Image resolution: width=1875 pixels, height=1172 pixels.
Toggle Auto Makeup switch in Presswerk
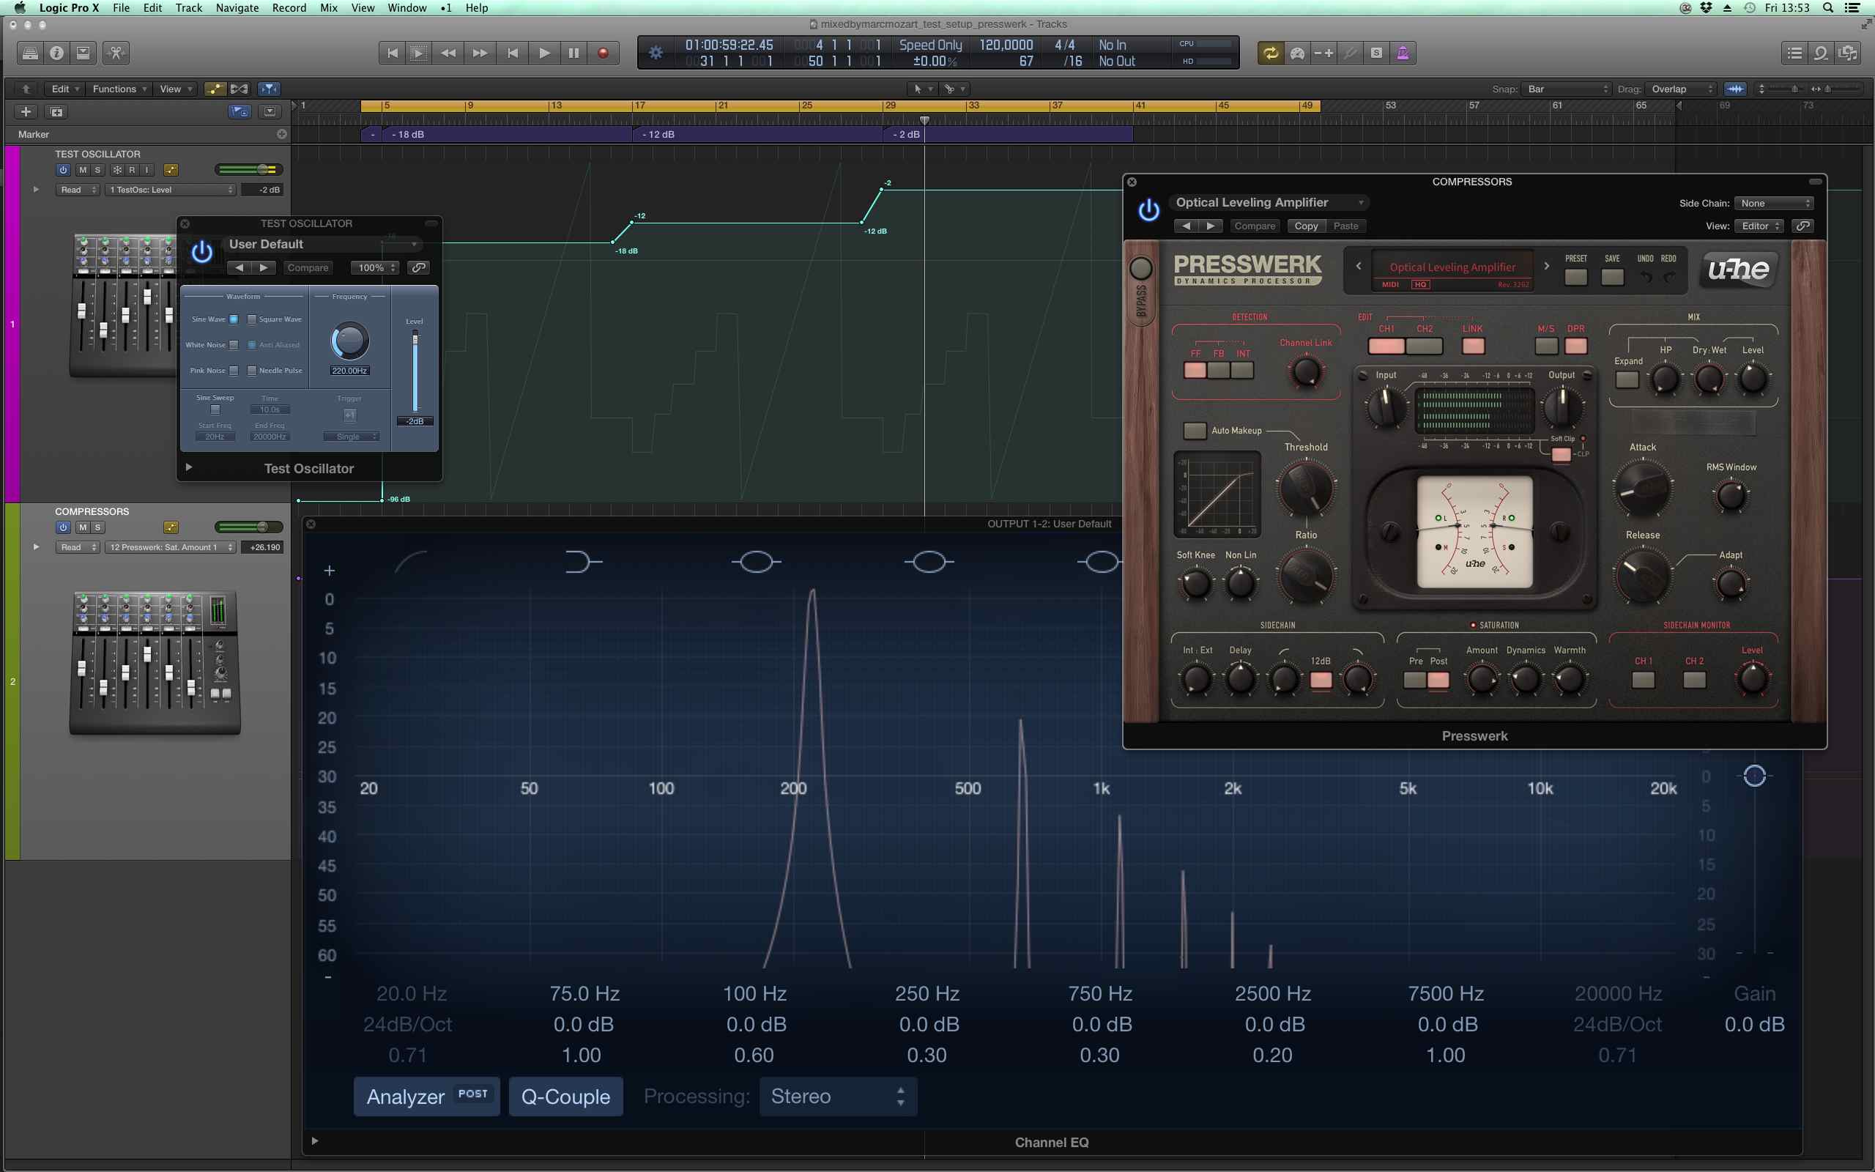1195,430
